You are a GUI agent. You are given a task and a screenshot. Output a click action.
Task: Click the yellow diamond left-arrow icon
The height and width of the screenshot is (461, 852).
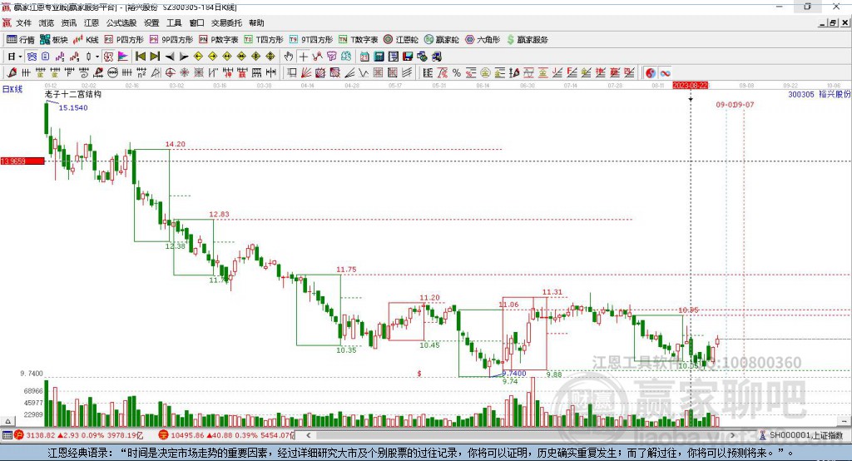coord(198,57)
